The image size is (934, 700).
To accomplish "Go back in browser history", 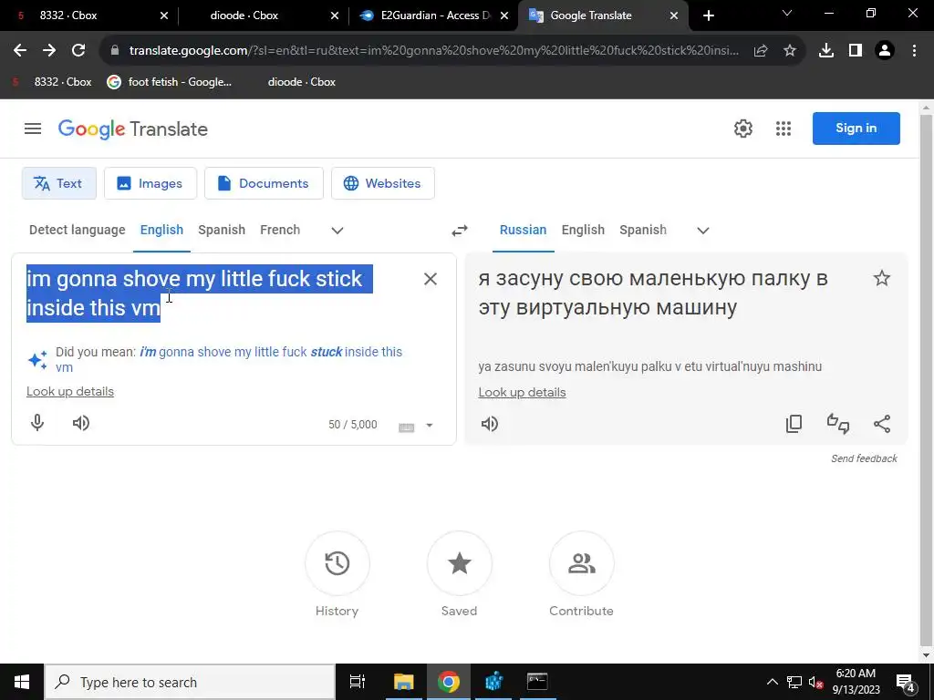I will tap(20, 51).
